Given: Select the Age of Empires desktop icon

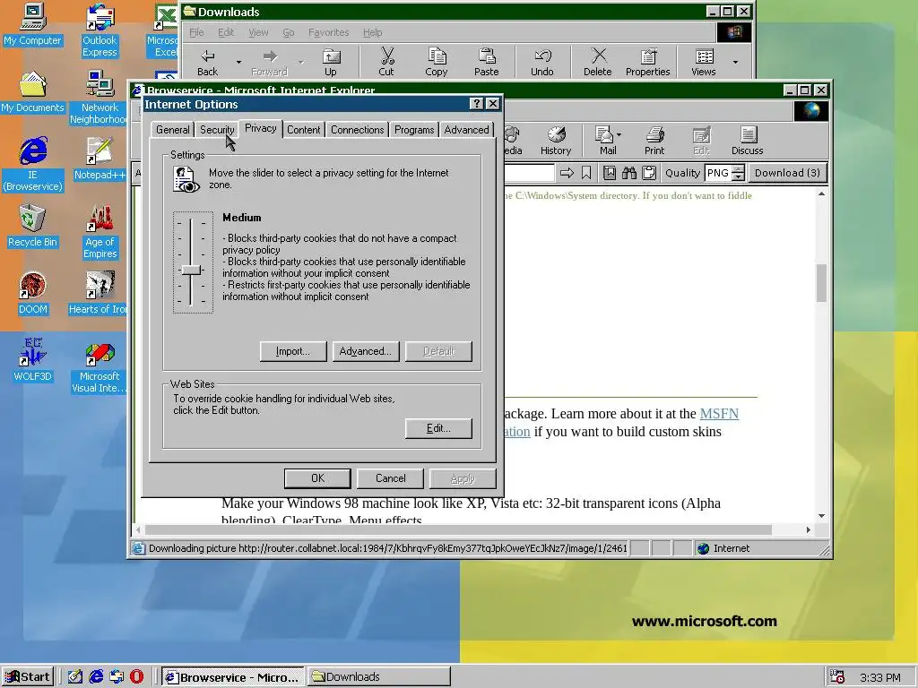Looking at the screenshot, I should point(100,232).
